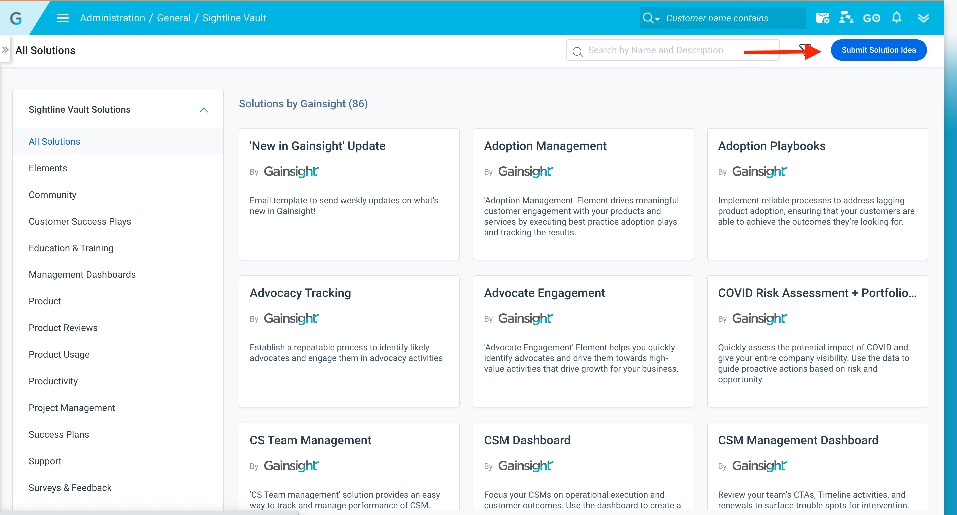Screen dimensions: 957x515
Task: Click Sightline Vault breadcrumb
Action: click(x=234, y=18)
